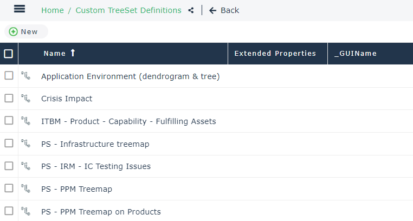Select the PS - PPM Treemap on Products checkbox
The height and width of the screenshot is (221, 413).
pos(9,211)
